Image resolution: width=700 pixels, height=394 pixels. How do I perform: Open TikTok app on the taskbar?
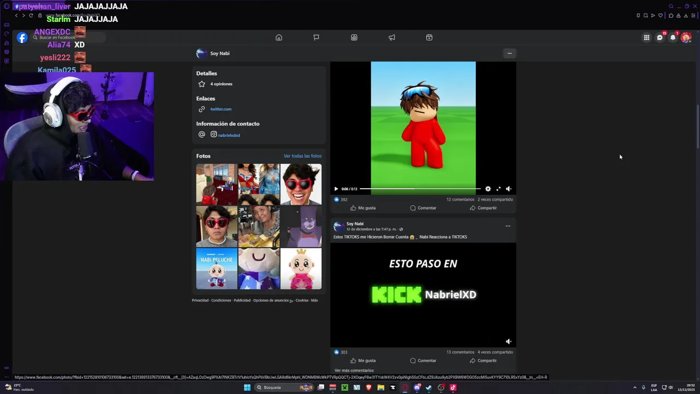pos(453,387)
